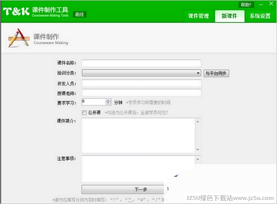Decrease study minutes with down spinner arrow
The height and width of the screenshot is (204, 277).
point(108,104)
